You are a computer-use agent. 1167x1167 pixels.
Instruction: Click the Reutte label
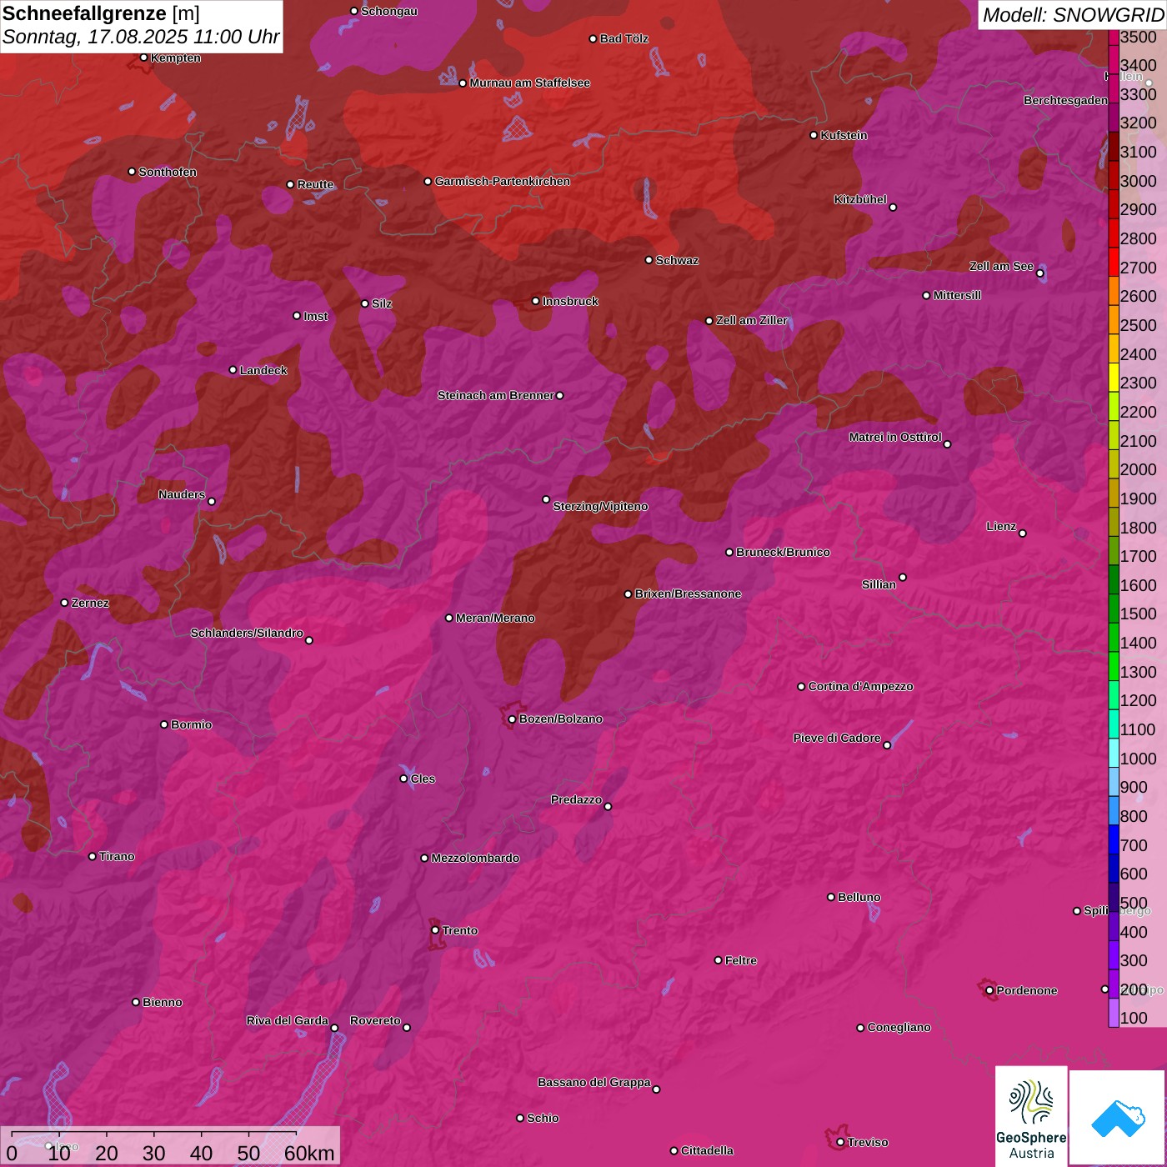(315, 184)
